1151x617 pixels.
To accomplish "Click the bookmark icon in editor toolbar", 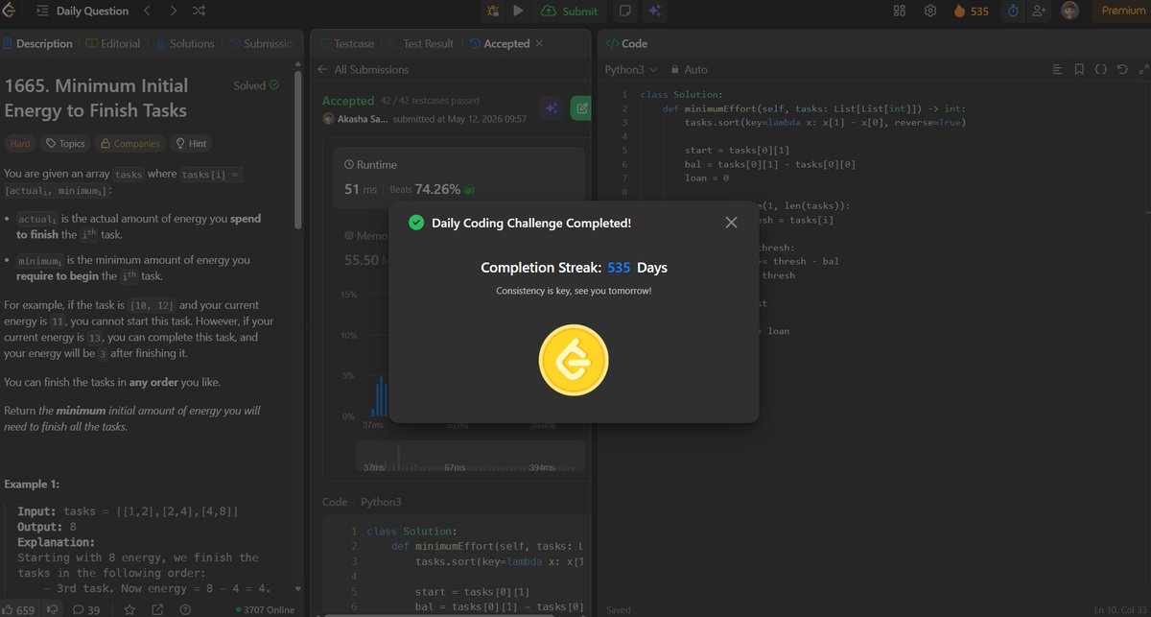I will tap(1079, 69).
